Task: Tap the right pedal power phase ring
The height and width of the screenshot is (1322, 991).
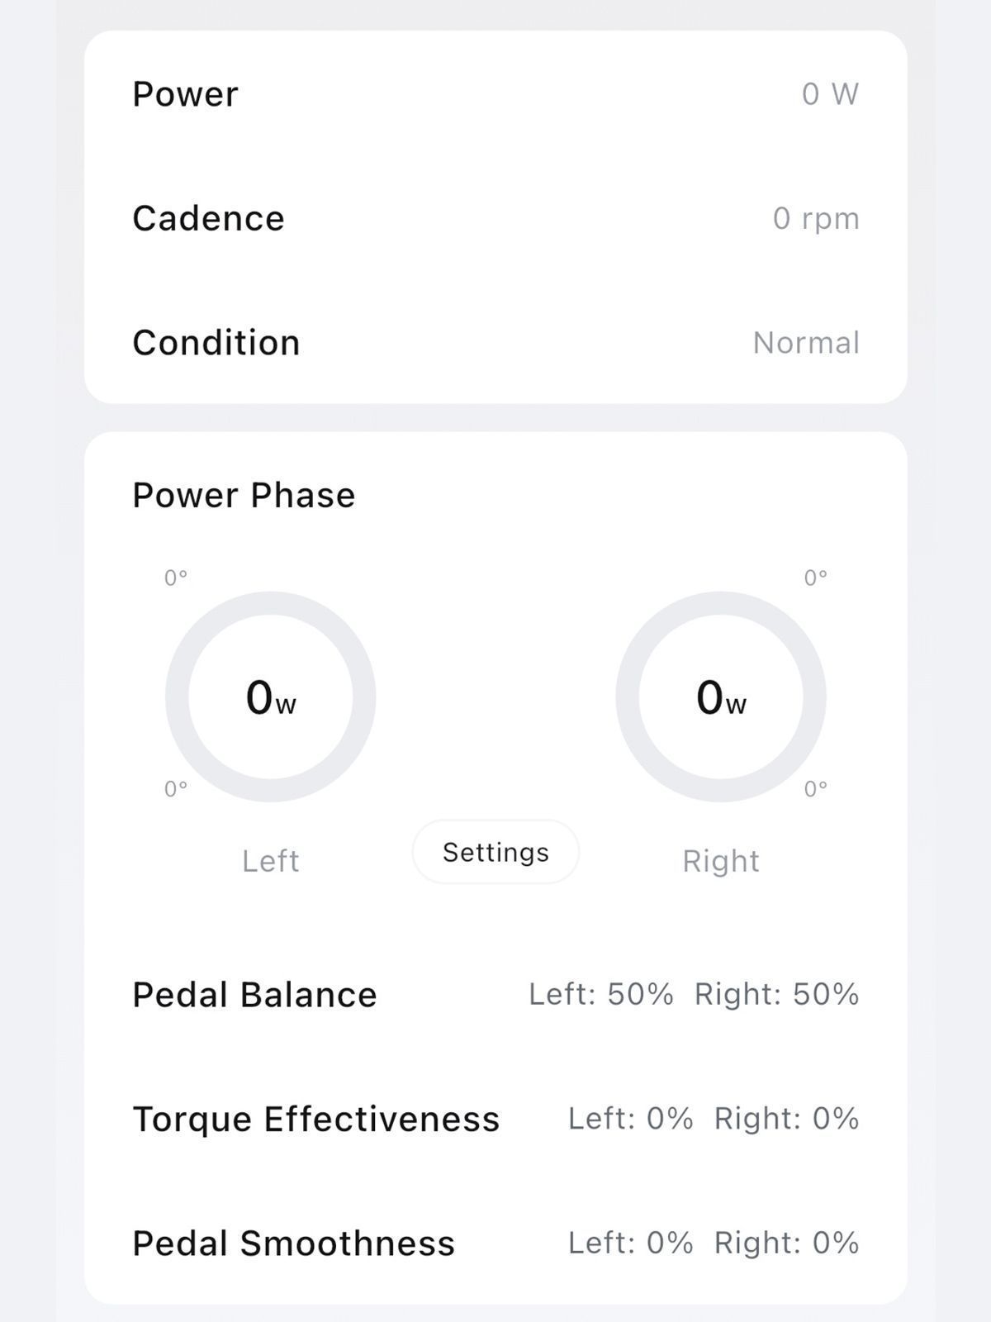Action: pos(721,697)
